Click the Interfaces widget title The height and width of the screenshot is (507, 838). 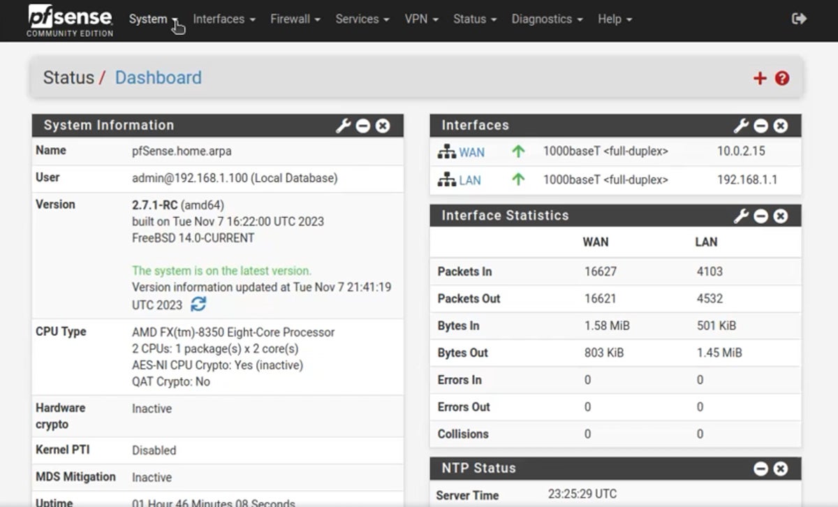(x=475, y=125)
